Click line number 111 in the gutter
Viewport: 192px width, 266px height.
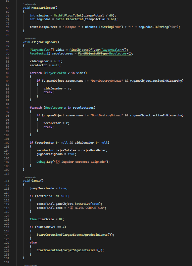[x=7, y=181]
